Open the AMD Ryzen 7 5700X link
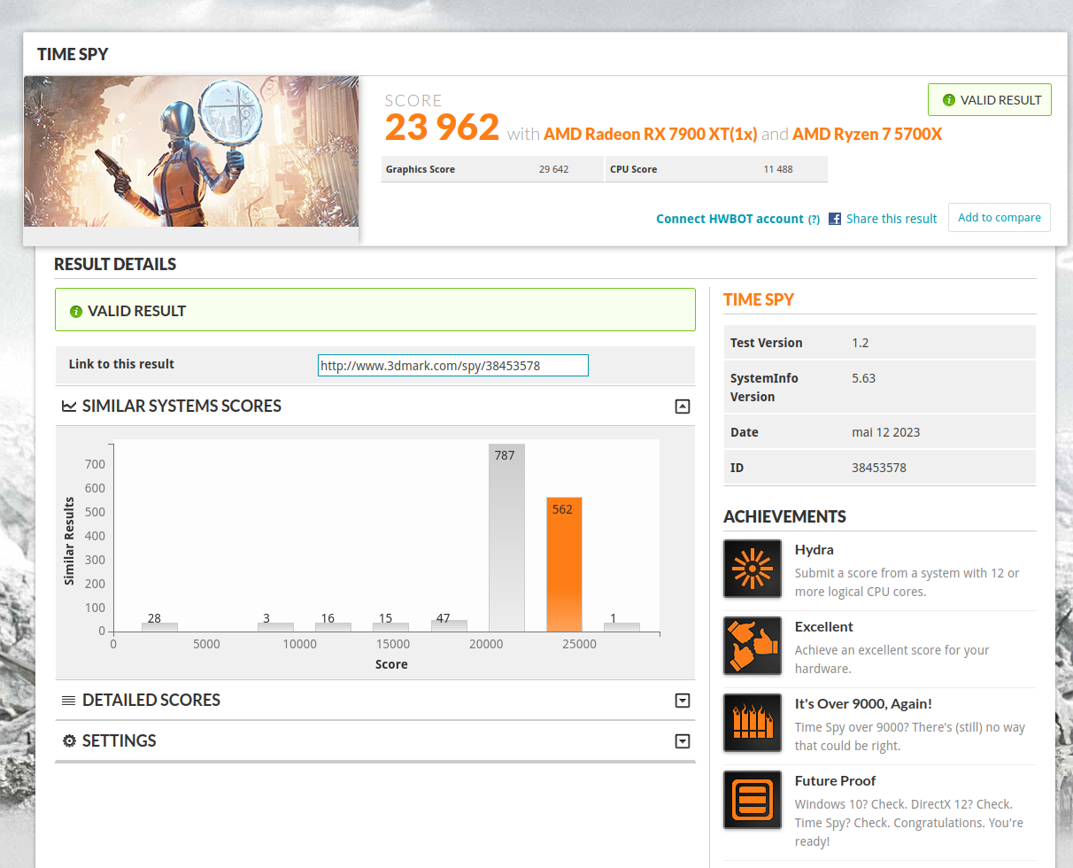Image resolution: width=1073 pixels, height=868 pixels. coord(868,134)
